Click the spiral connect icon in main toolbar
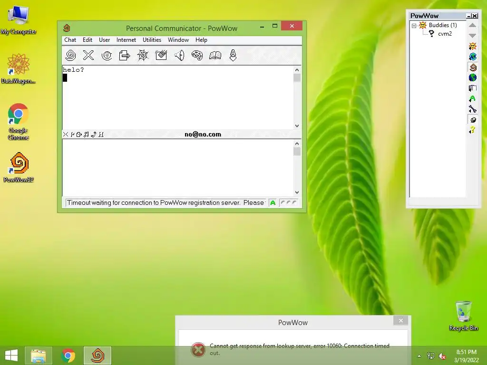Screen dimensions: 487x365 (x=70, y=55)
